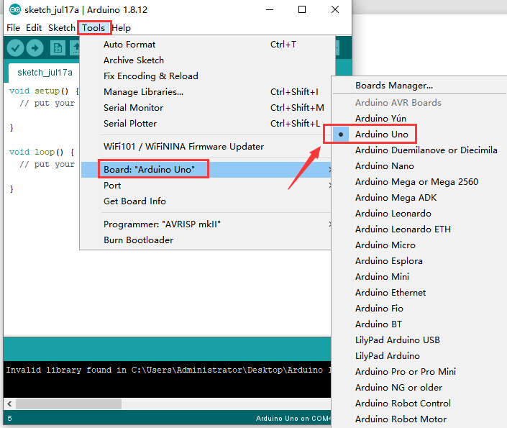Select Archive Sketch menu entry

[206, 60]
